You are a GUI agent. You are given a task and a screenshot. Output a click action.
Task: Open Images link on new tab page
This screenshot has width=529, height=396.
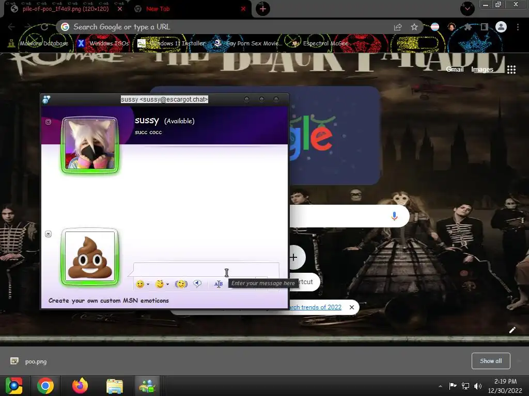pos(482,70)
